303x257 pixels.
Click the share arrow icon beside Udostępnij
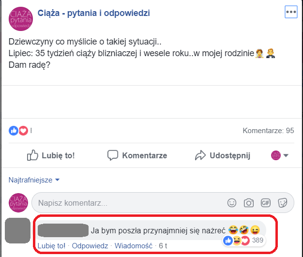(x=200, y=155)
